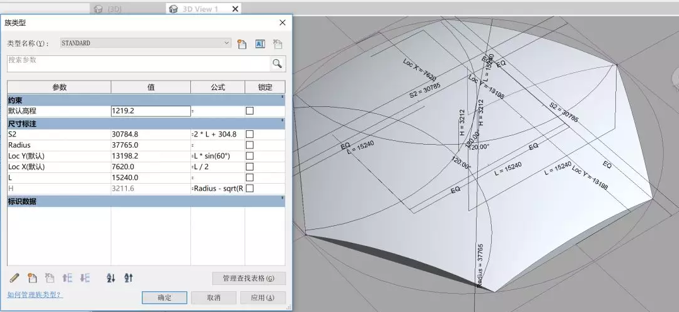
Task: Click the Loc Y value 13198.2
Action: (x=151, y=155)
